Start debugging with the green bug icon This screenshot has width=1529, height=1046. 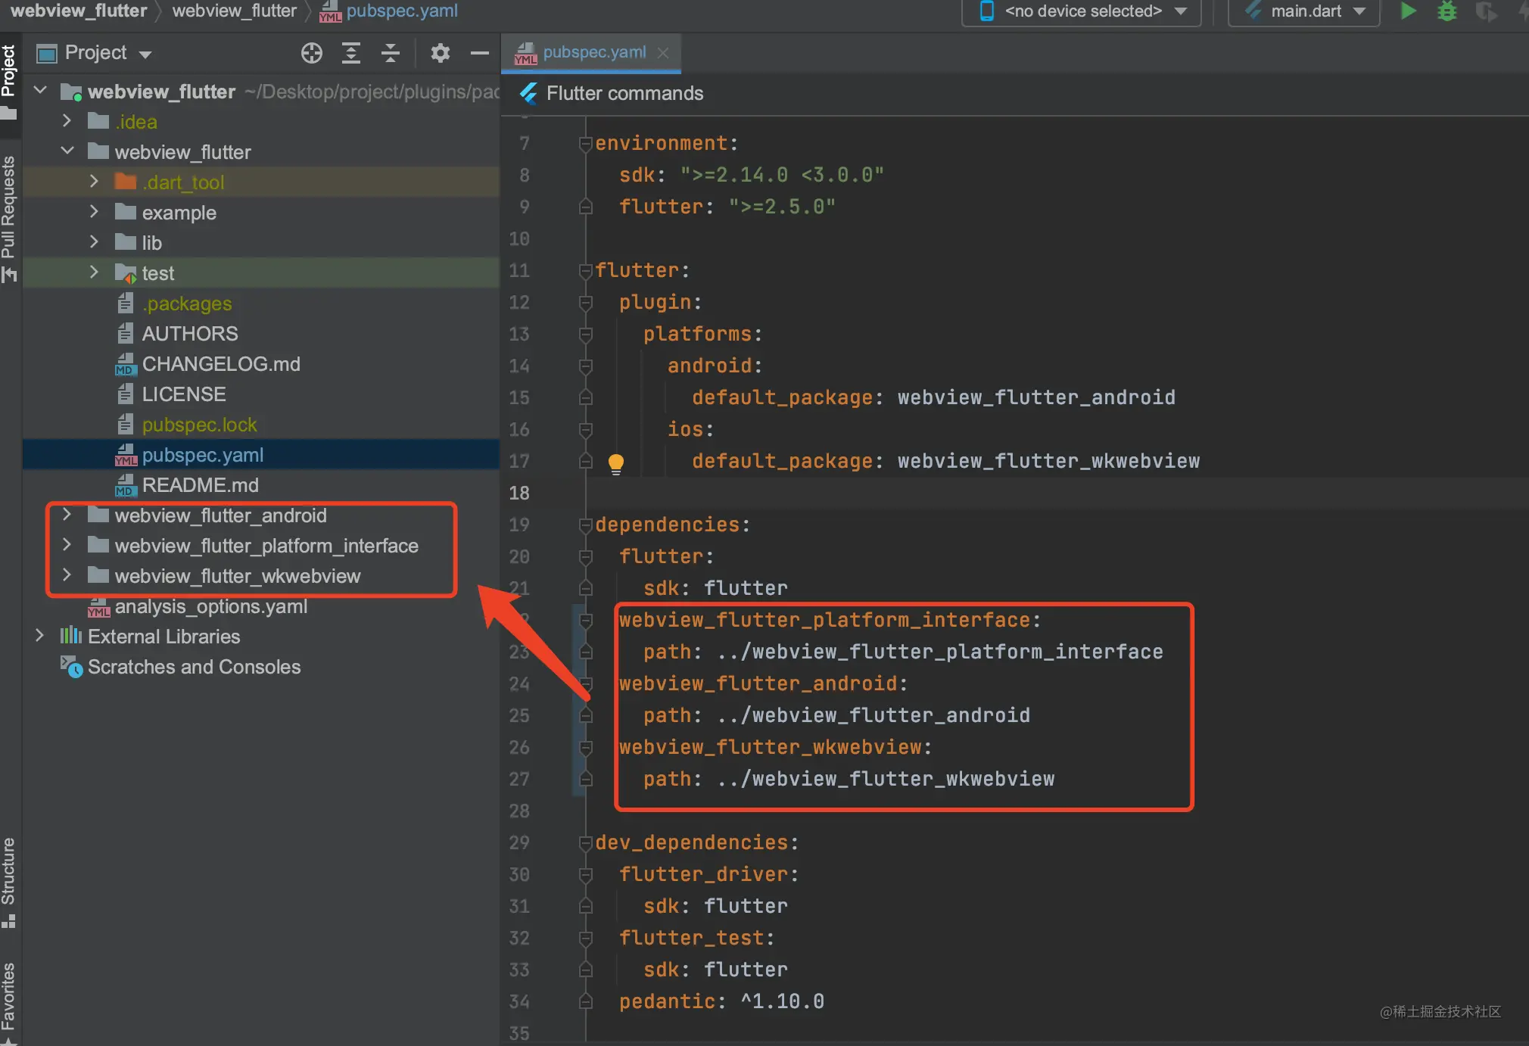point(1447,11)
